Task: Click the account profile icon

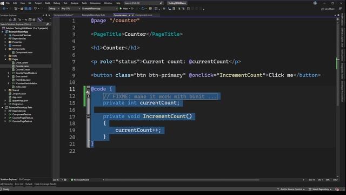Action: click(x=315, y=3)
